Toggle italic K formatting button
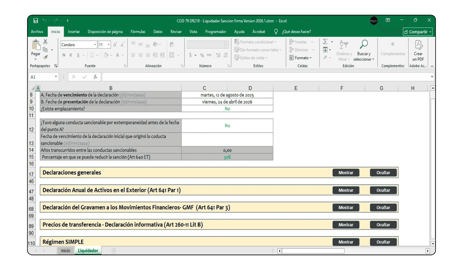The width and height of the screenshot is (463, 270). click(71, 55)
